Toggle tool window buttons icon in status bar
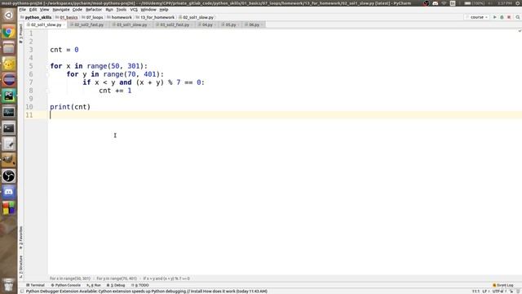 (22, 292)
